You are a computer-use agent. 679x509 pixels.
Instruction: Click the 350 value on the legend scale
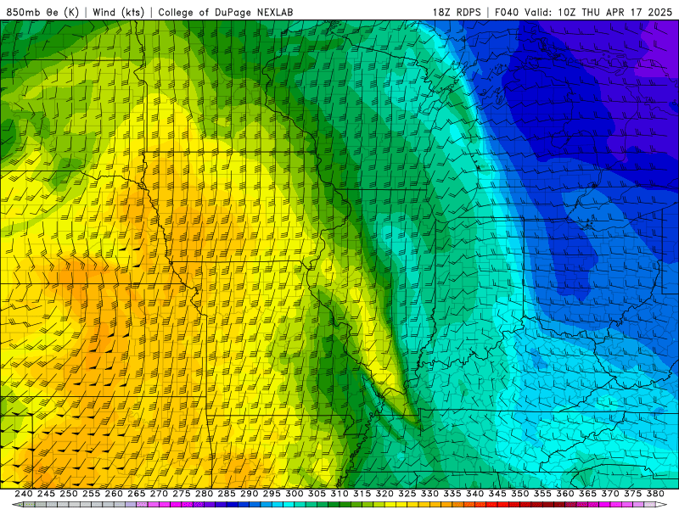tap(519, 494)
